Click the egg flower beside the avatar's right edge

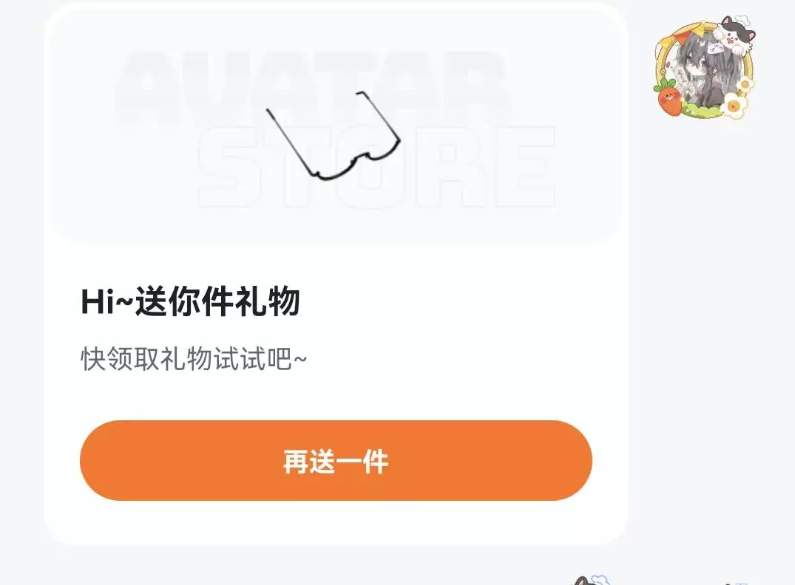coord(744,84)
